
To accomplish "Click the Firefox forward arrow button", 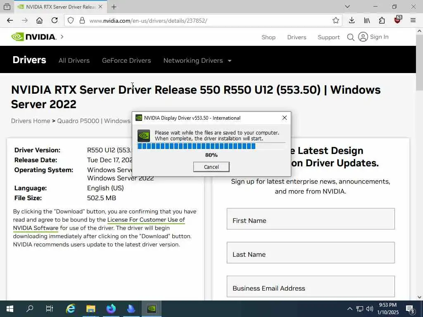I will click(25, 21).
